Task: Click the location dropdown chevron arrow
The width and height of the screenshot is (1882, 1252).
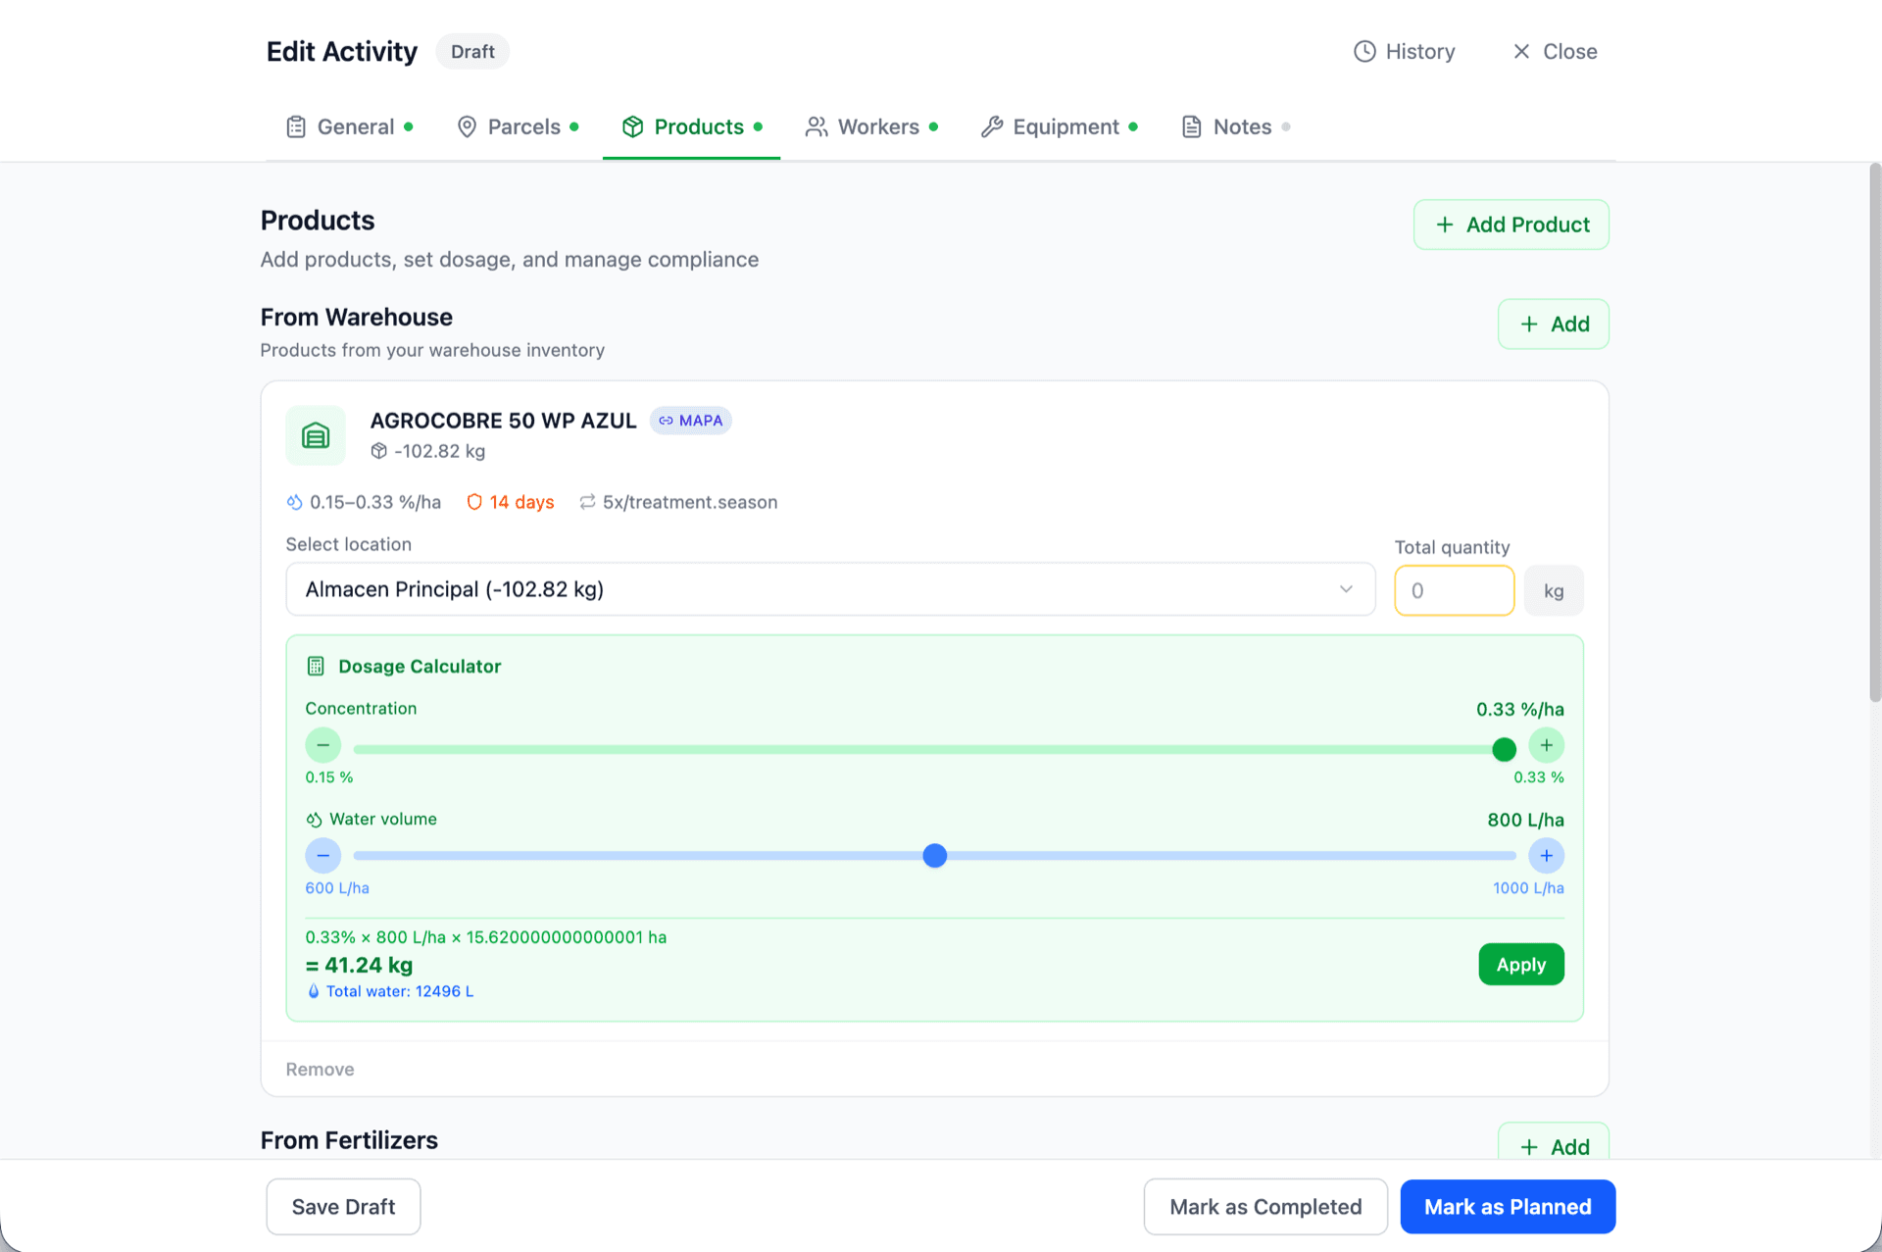Action: pyautogui.click(x=1346, y=589)
